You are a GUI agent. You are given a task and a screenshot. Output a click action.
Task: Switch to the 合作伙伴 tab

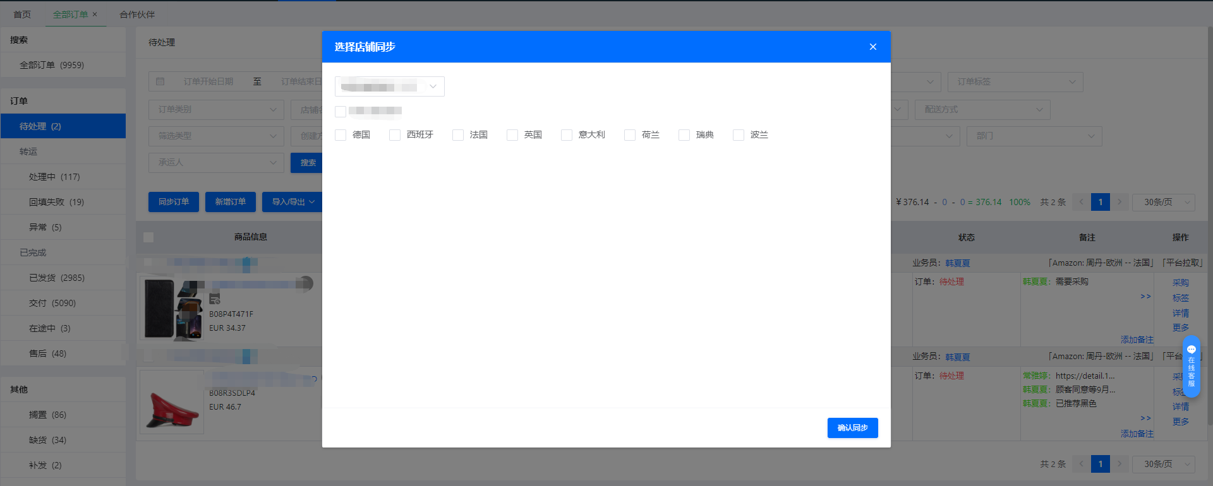[x=137, y=14]
